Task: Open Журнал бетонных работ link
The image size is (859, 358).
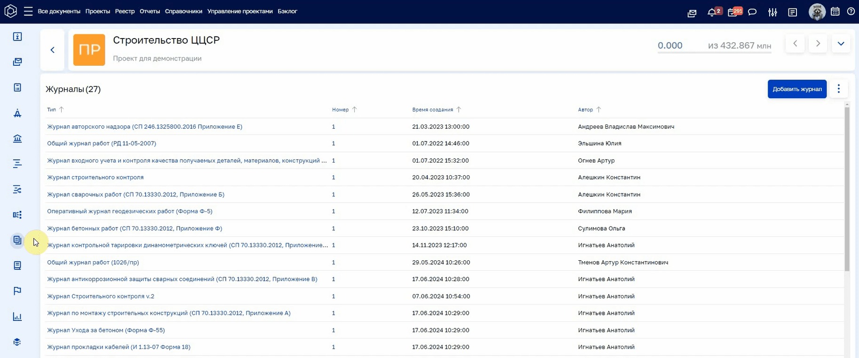Action: tap(135, 228)
